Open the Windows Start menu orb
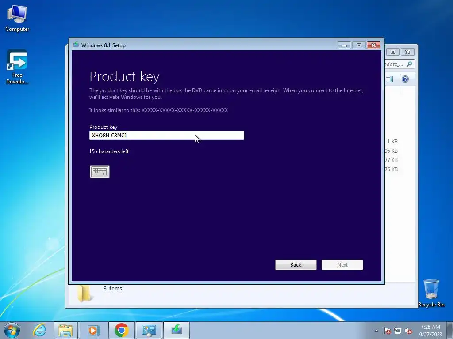453x339 pixels. pyautogui.click(x=12, y=330)
